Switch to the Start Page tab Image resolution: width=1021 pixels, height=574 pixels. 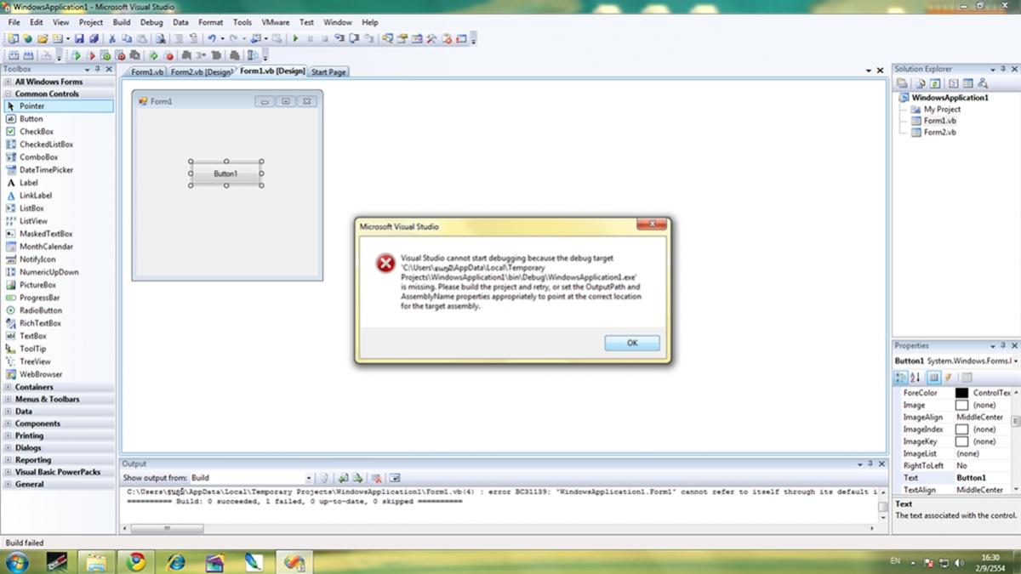pyautogui.click(x=328, y=72)
